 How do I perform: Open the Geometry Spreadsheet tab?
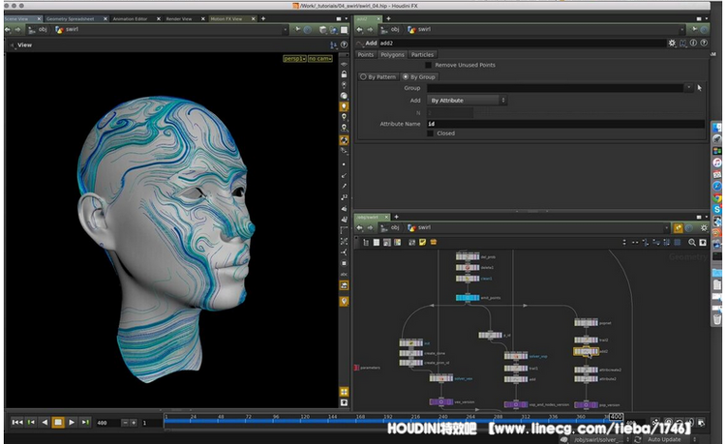coord(71,19)
